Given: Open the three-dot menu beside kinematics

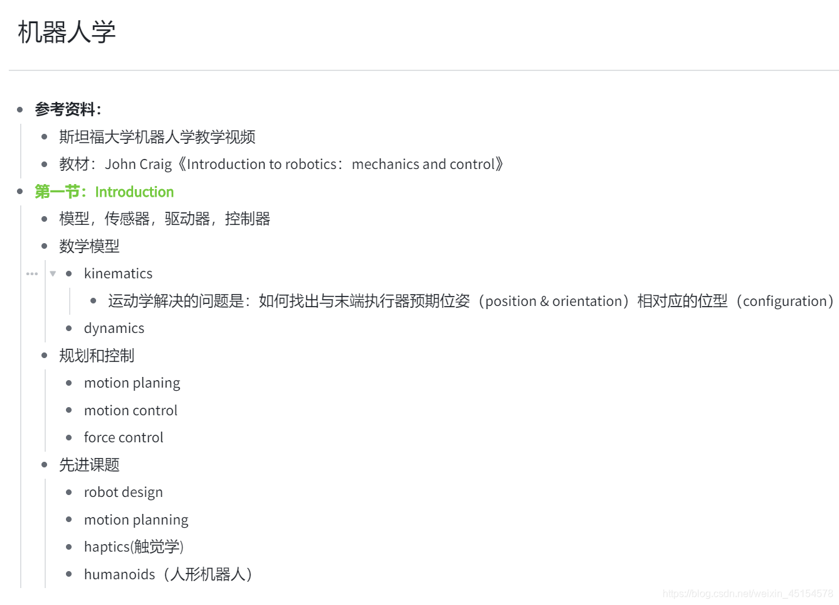Looking at the screenshot, I should coord(32,273).
